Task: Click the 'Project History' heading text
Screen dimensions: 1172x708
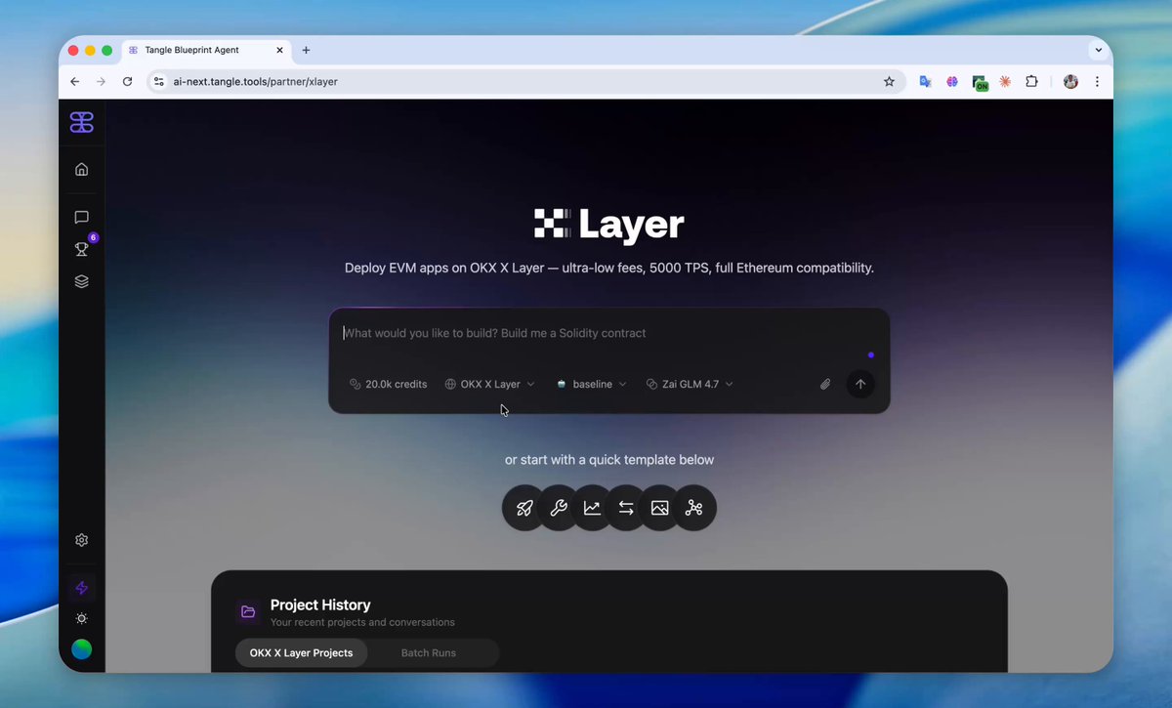Action: 320,605
